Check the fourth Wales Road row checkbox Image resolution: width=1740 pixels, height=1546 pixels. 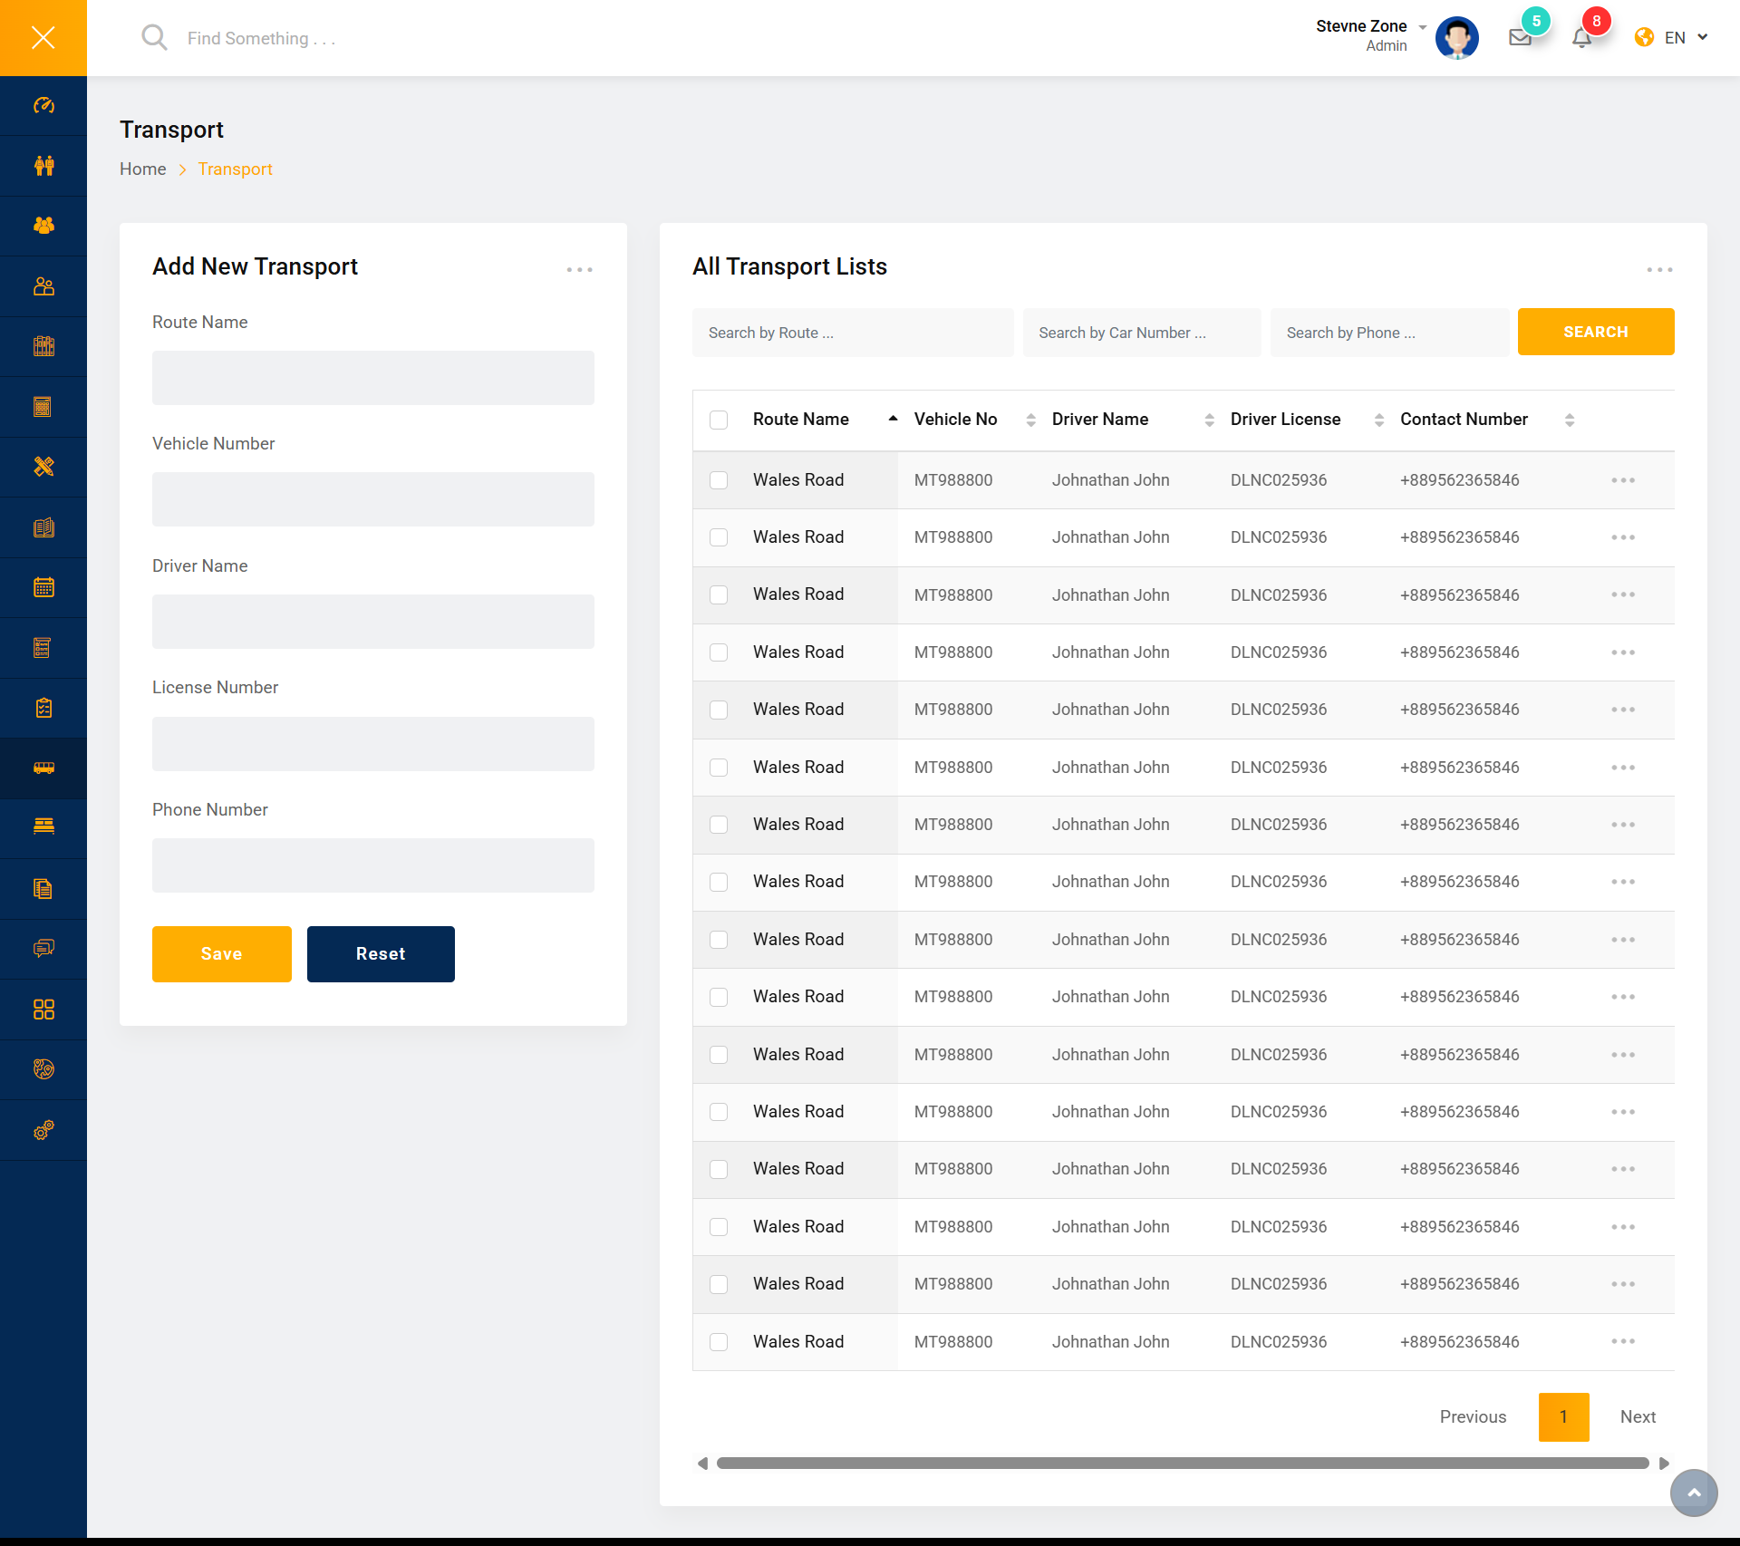(719, 652)
